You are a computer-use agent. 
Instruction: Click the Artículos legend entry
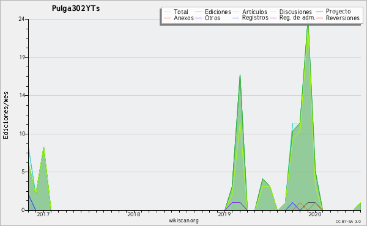click(x=254, y=12)
